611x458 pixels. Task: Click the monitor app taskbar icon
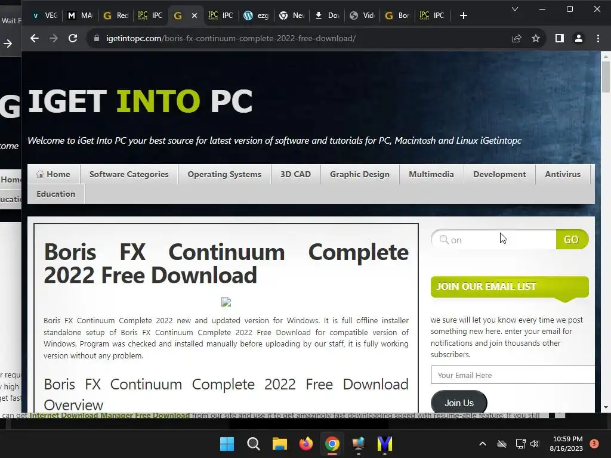[x=358, y=444]
